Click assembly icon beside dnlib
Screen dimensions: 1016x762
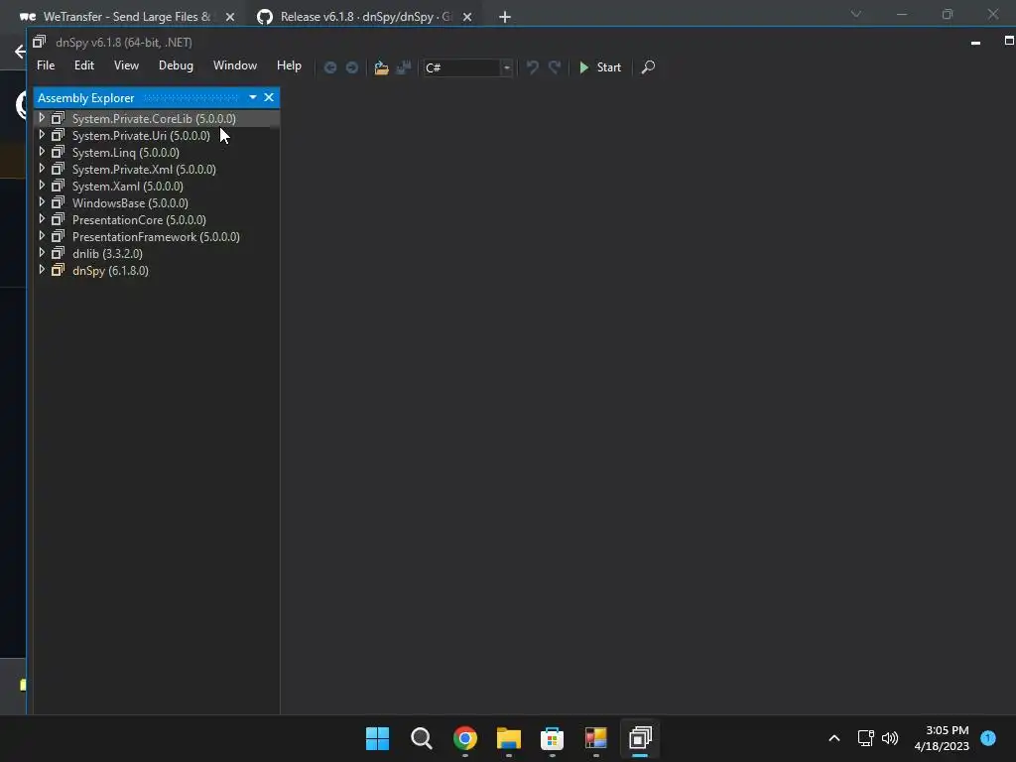click(x=59, y=253)
